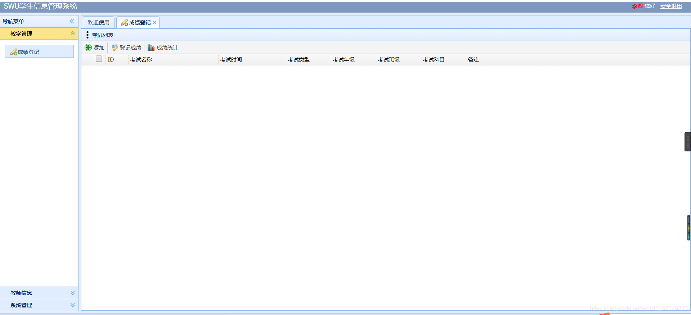Click the 添加 button label
Viewport: 691px width, 315px height.
coord(99,48)
